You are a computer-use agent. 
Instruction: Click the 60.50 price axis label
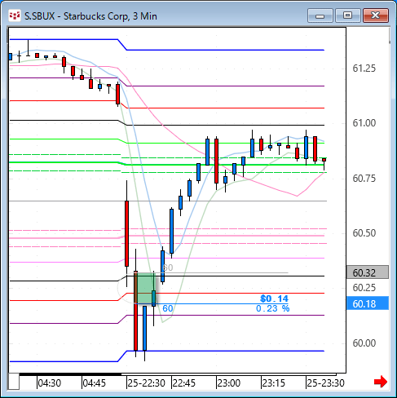click(364, 233)
